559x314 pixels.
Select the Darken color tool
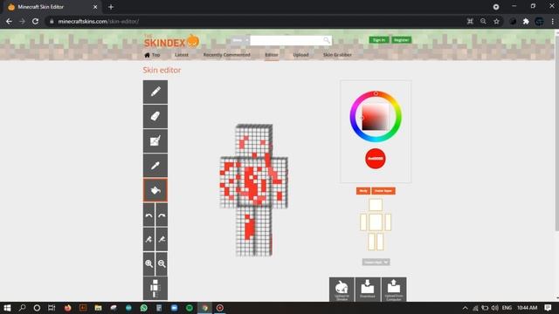[162, 239]
